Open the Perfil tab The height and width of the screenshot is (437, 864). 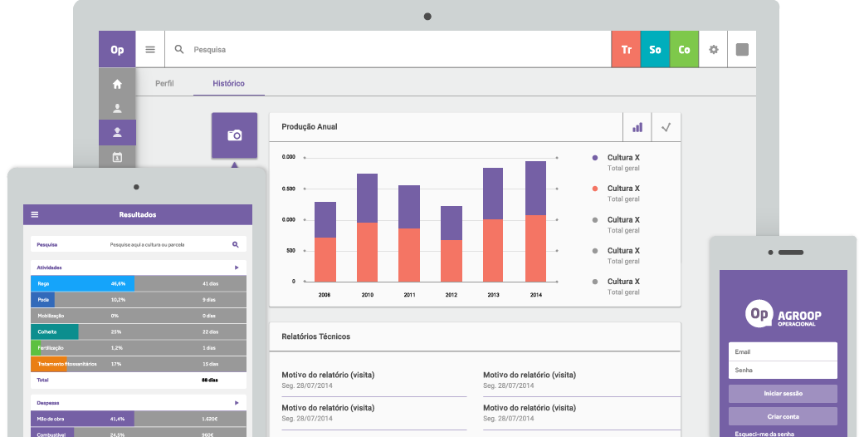coord(164,83)
